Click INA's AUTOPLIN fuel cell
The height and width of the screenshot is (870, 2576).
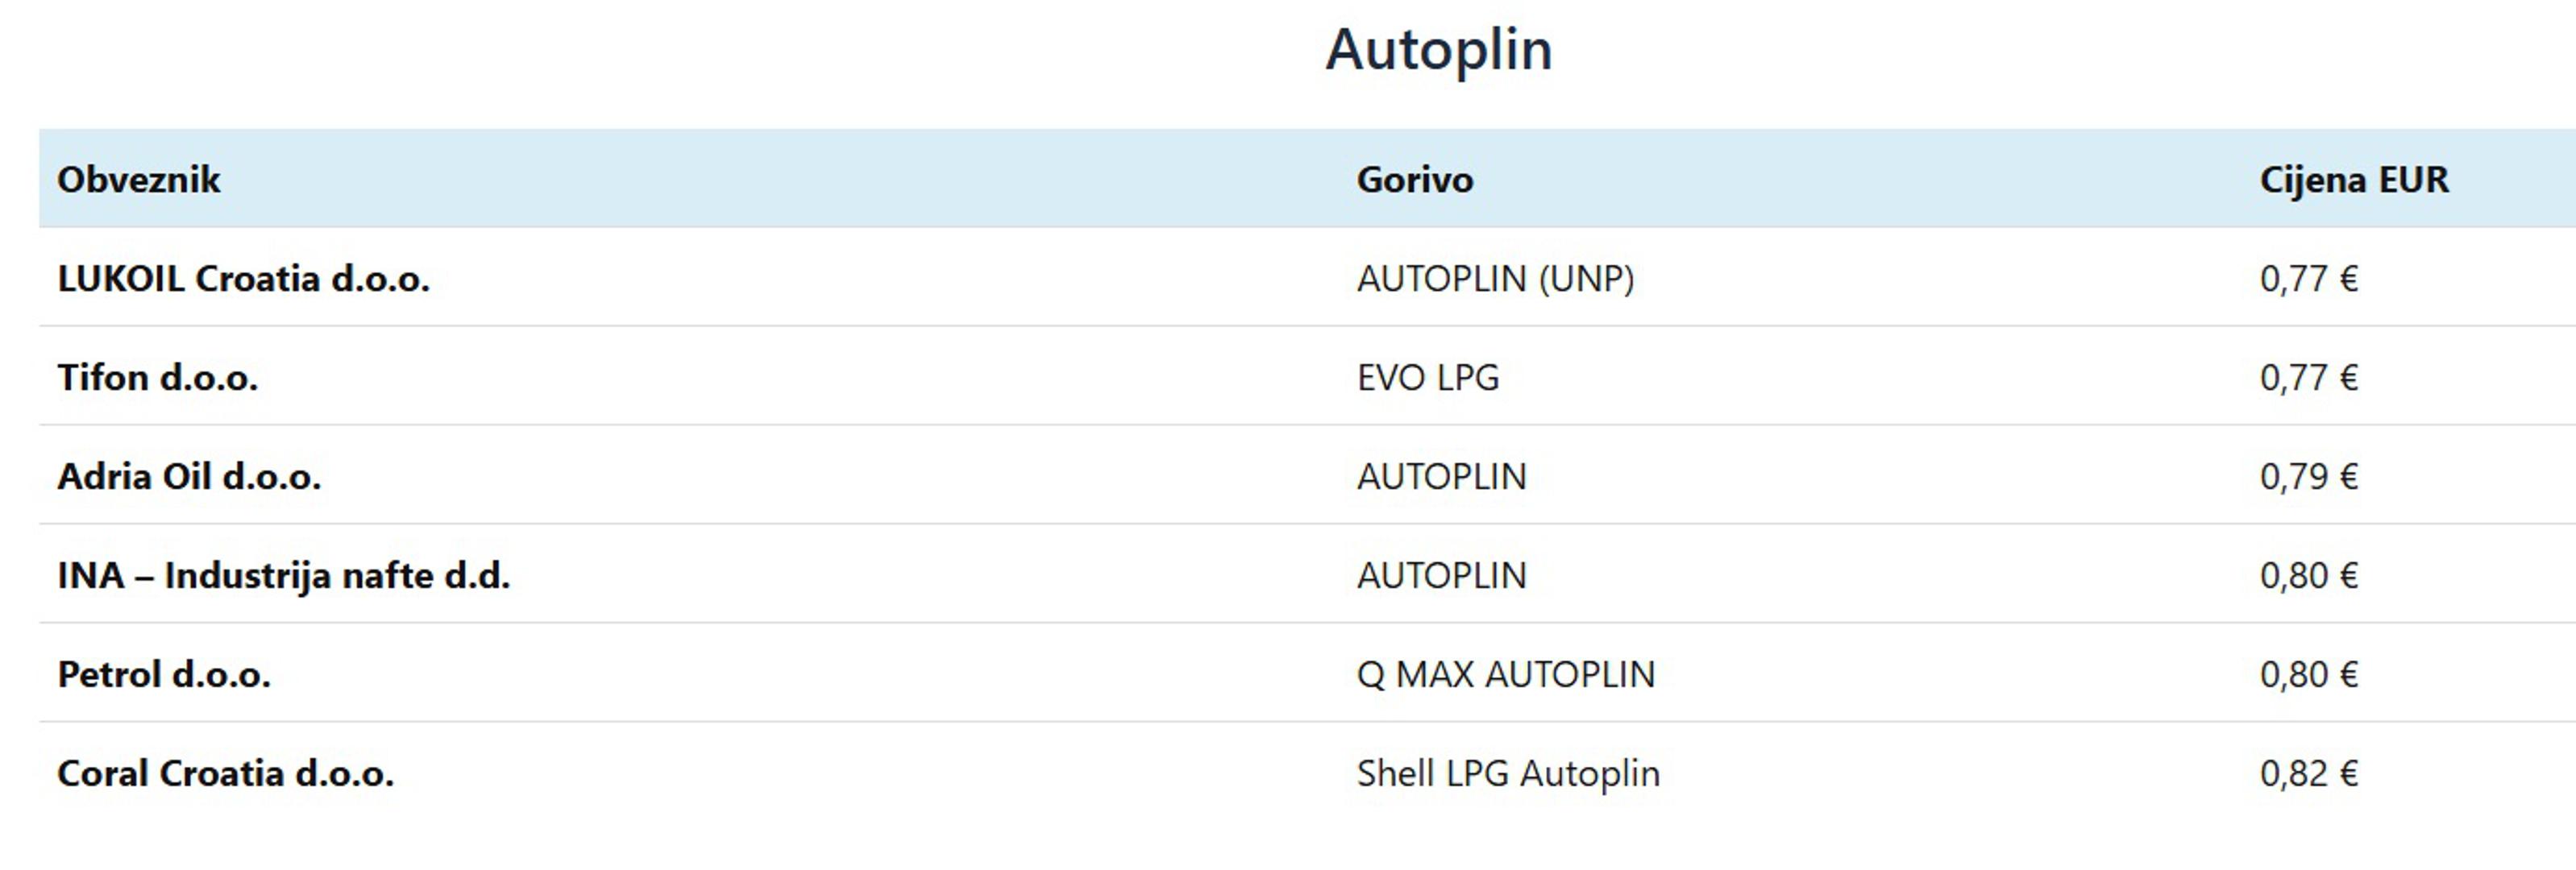click(x=1441, y=576)
